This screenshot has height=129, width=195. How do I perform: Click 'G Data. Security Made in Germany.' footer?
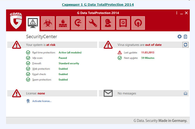click(x=160, y=121)
